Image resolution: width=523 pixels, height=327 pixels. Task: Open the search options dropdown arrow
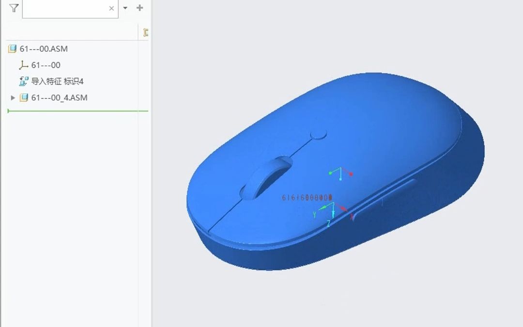[125, 8]
